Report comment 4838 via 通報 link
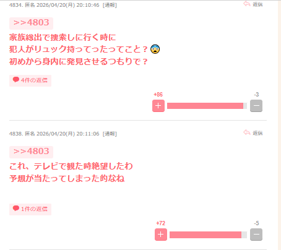 [x=110, y=134]
